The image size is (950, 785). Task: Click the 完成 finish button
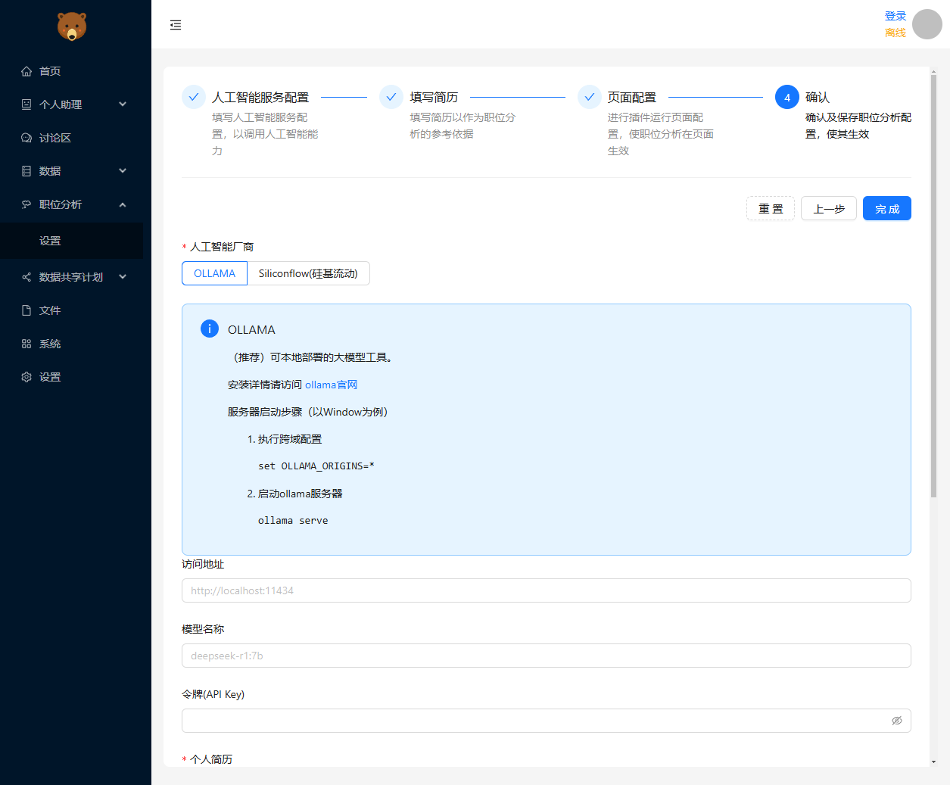pos(887,208)
